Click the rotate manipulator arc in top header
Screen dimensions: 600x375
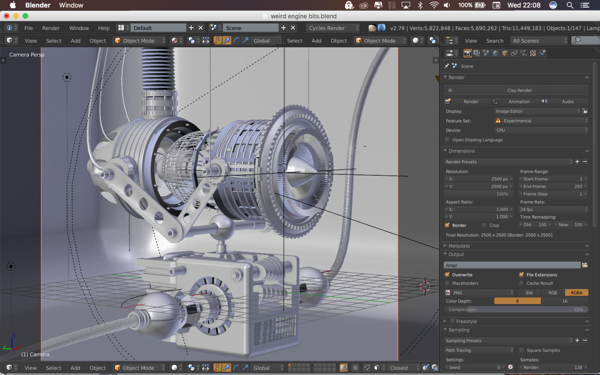236,40
